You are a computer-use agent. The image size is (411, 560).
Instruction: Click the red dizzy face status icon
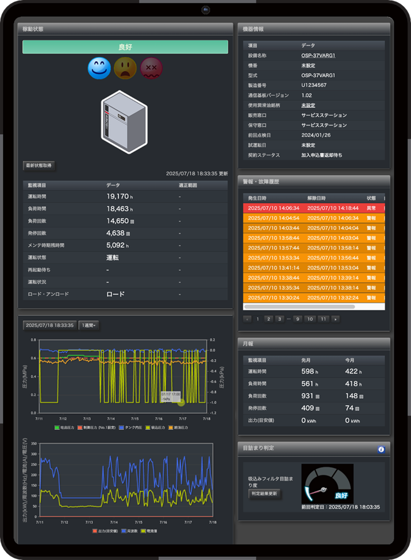(x=151, y=68)
